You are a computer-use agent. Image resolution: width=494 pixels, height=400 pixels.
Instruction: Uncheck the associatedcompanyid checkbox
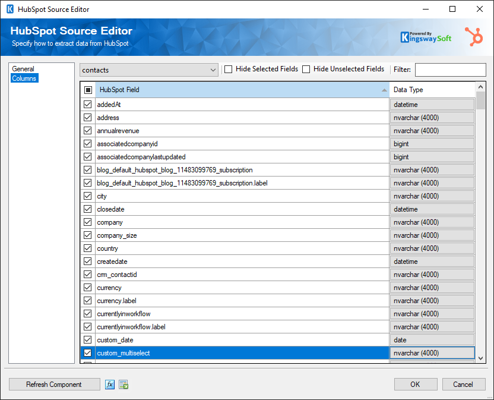(88, 144)
